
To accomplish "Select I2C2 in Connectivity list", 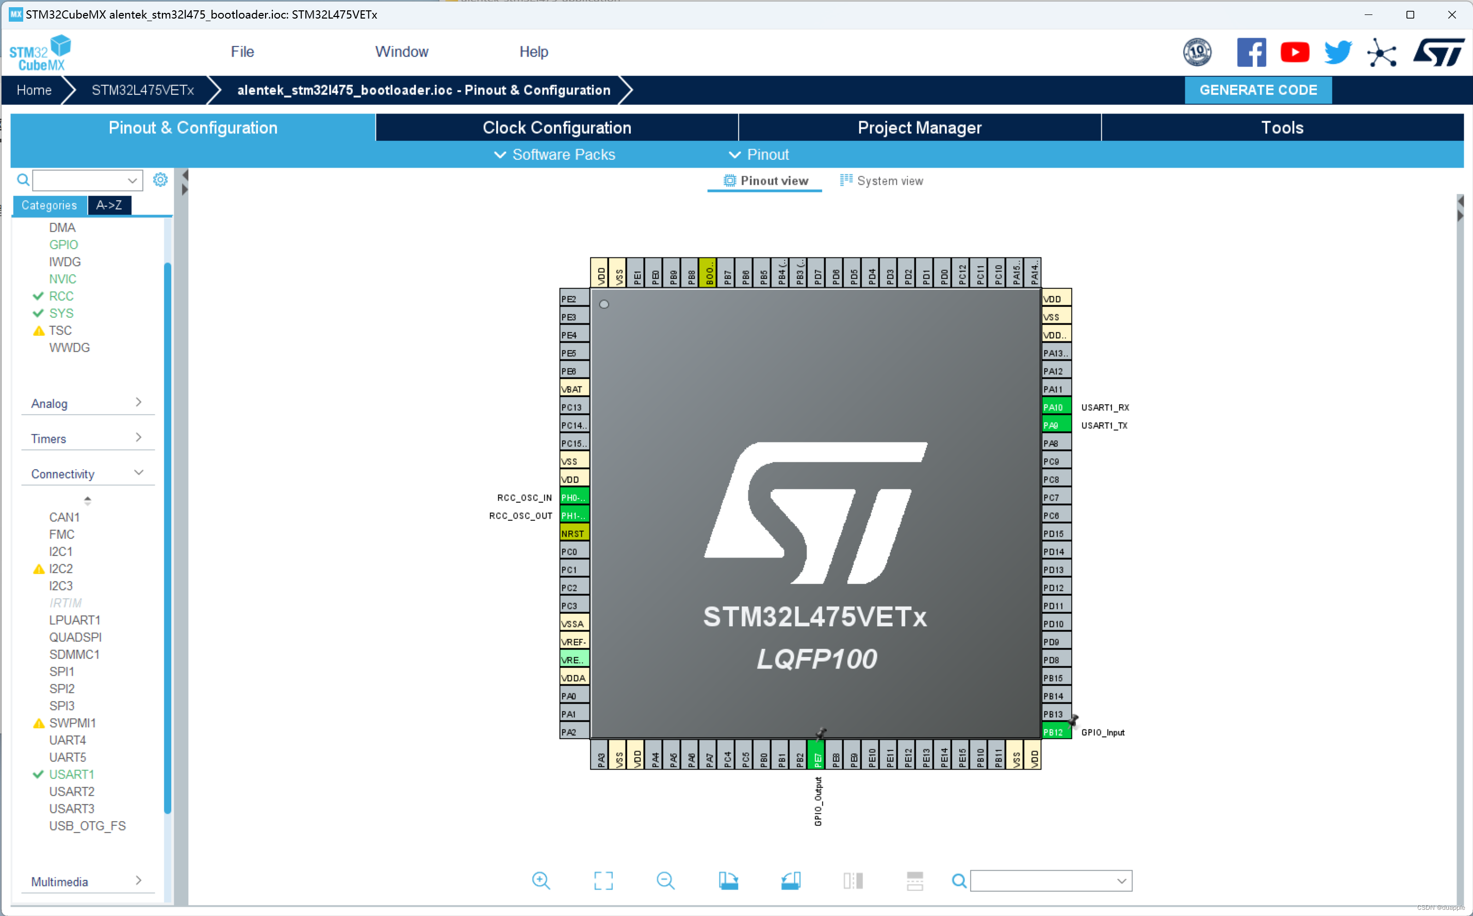I will click(x=60, y=569).
